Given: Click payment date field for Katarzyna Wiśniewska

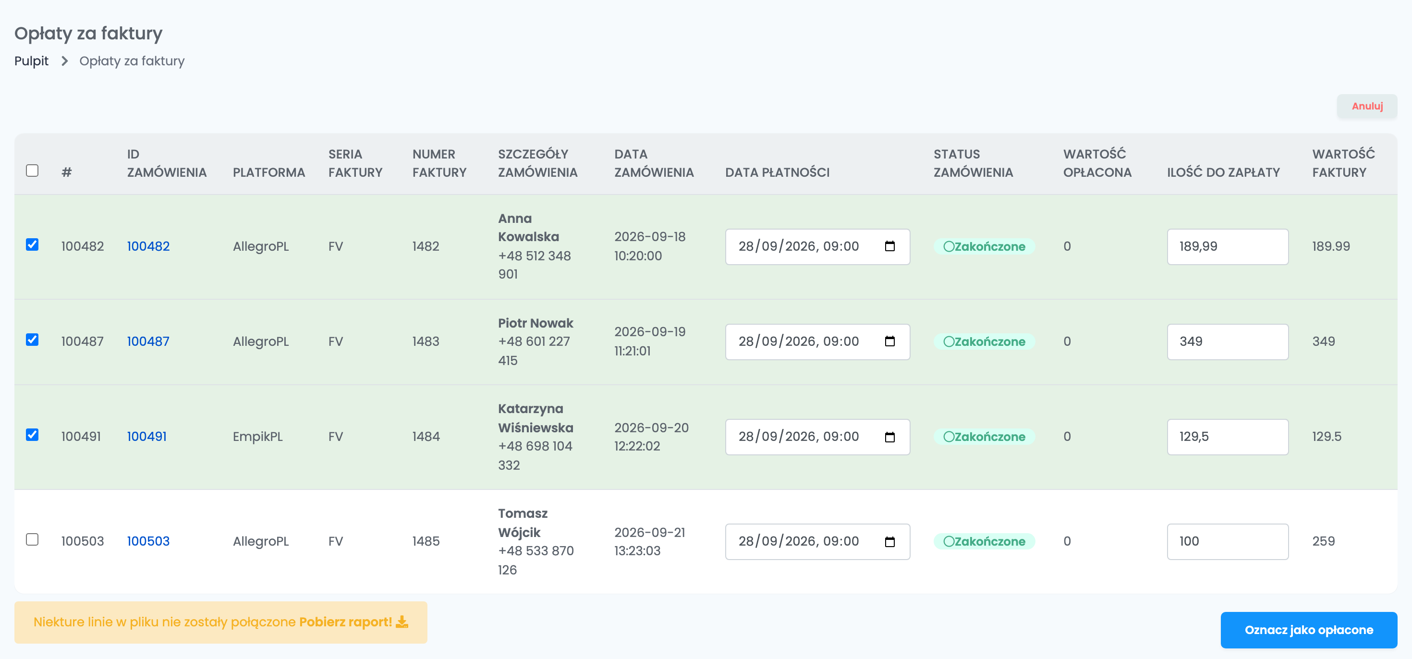Looking at the screenshot, I should pyautogui.click(x=817, y=437).
